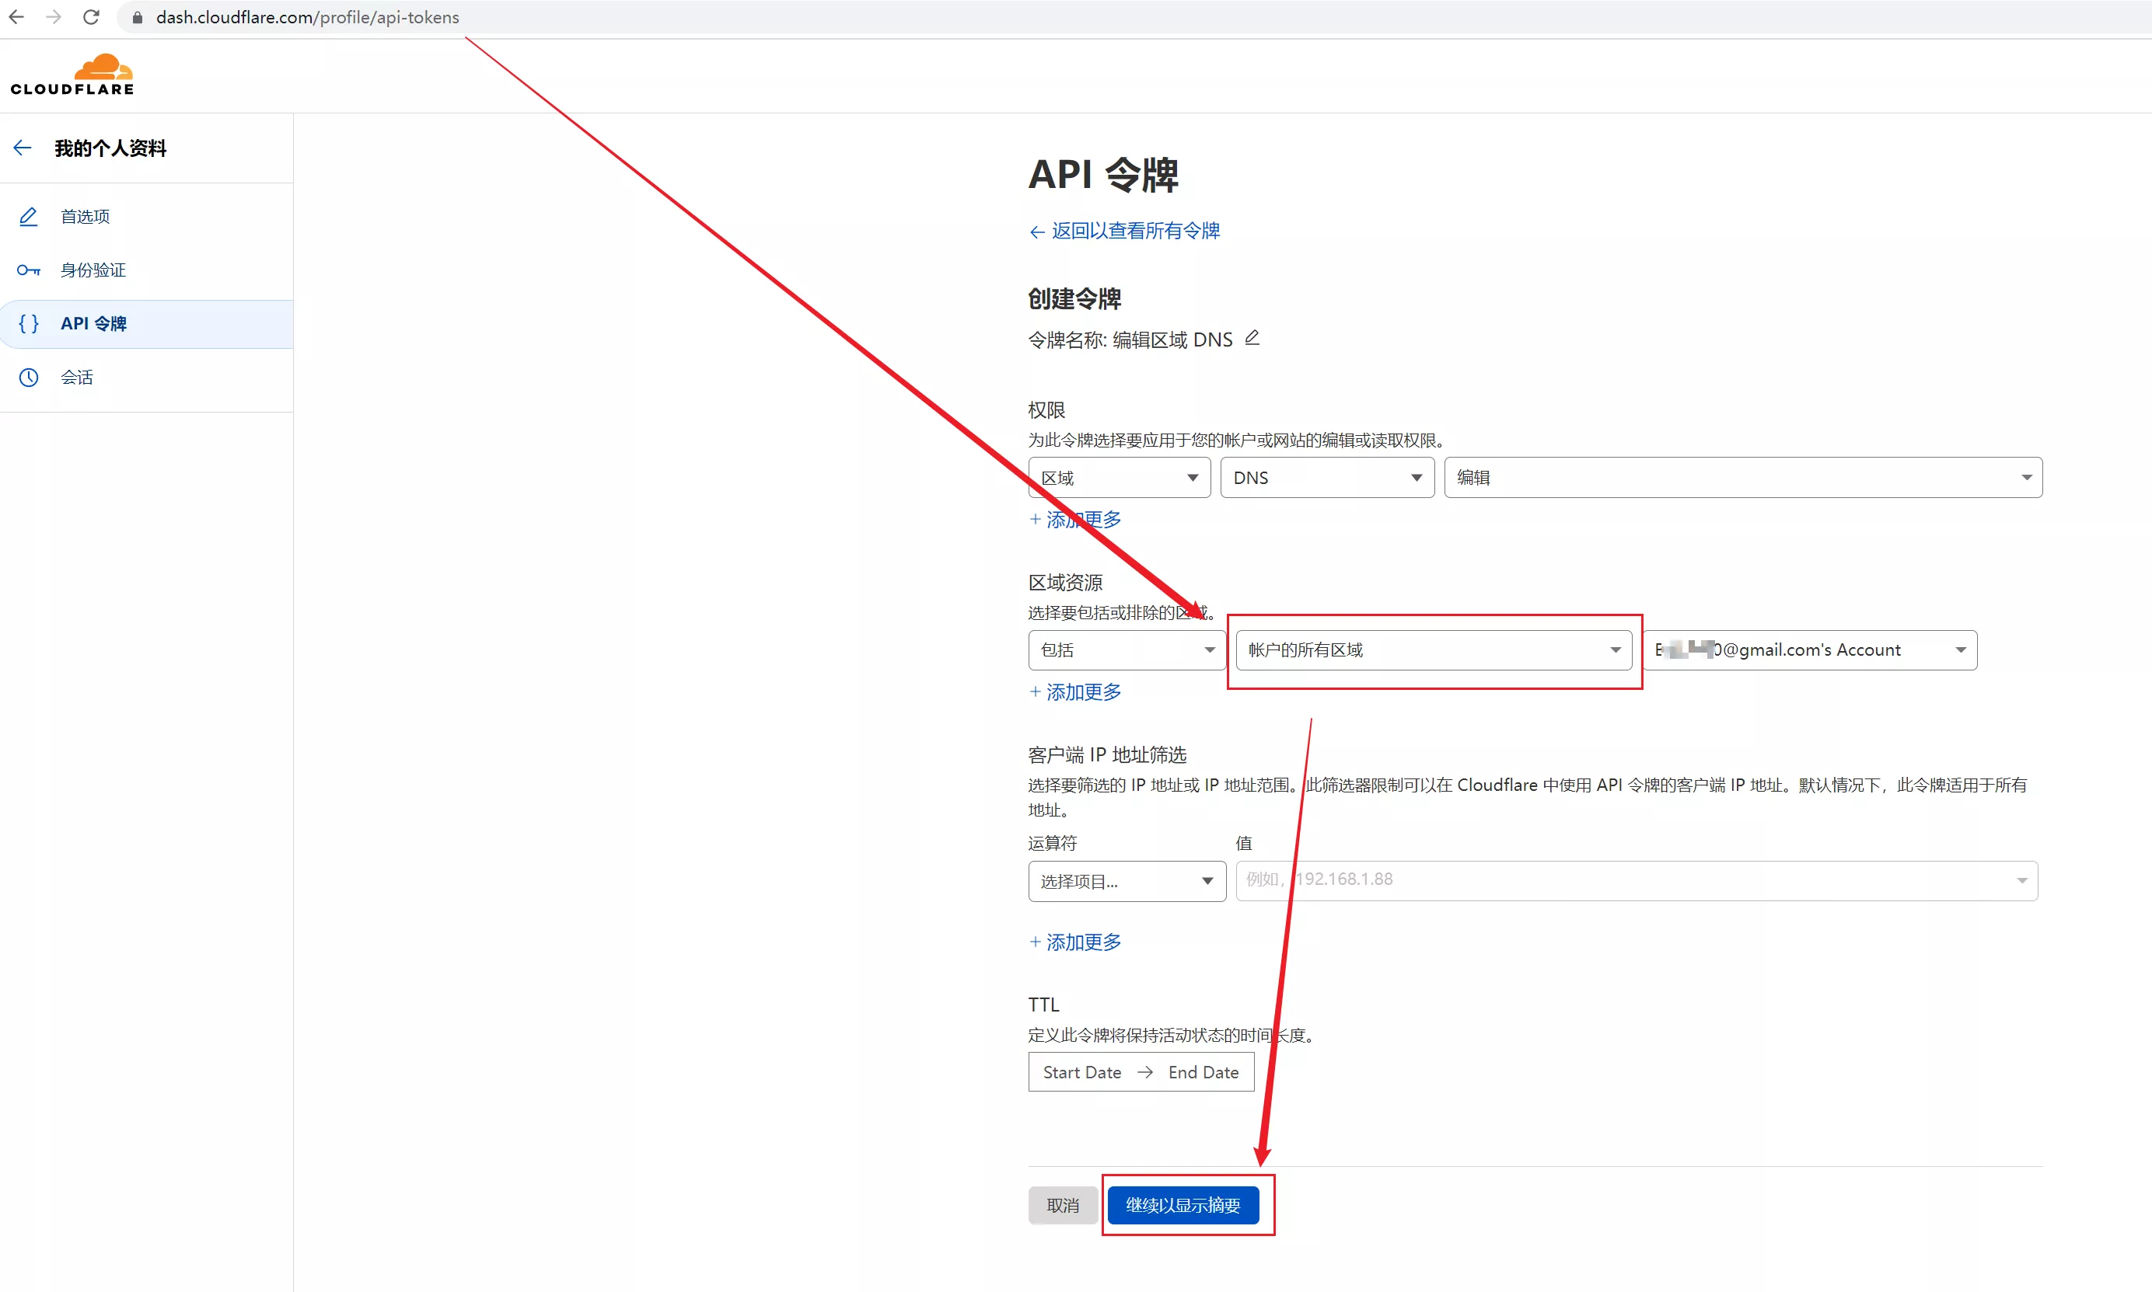Screen dimensions: 2152x1292
Task: Open the DNS permission dropdown
Action: 1326,478
